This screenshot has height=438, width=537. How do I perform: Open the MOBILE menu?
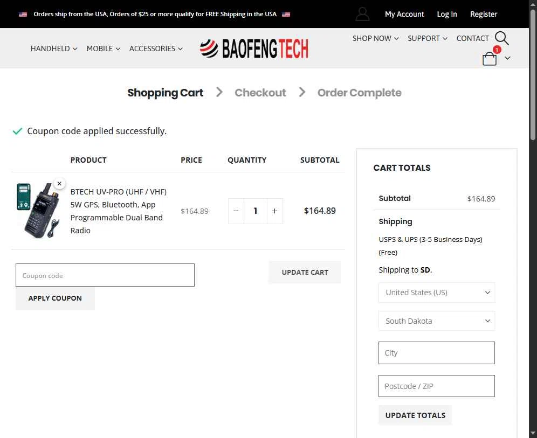pos(103,48)
